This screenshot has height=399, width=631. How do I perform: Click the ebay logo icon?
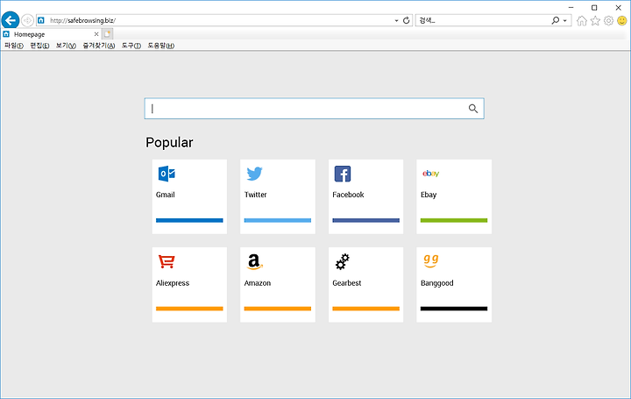pos(430,174)
